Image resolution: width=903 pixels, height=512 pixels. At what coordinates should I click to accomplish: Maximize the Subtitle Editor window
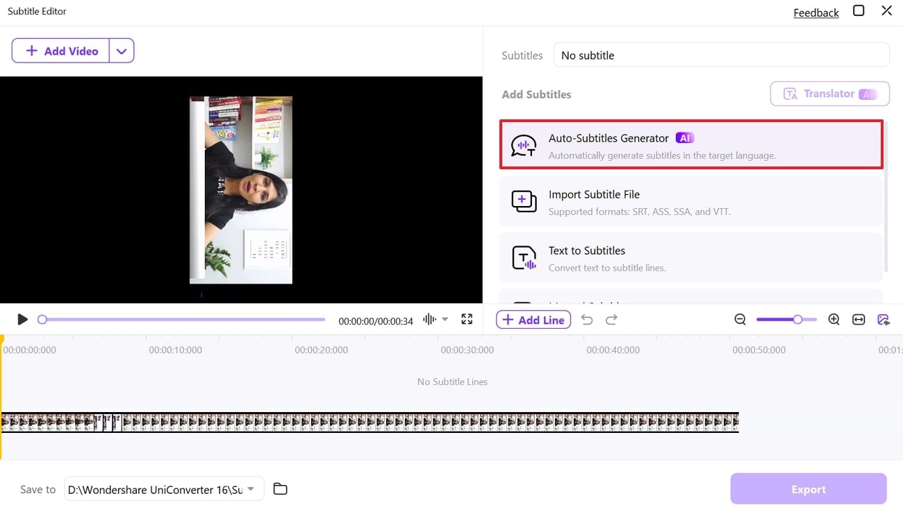point(859,10)
